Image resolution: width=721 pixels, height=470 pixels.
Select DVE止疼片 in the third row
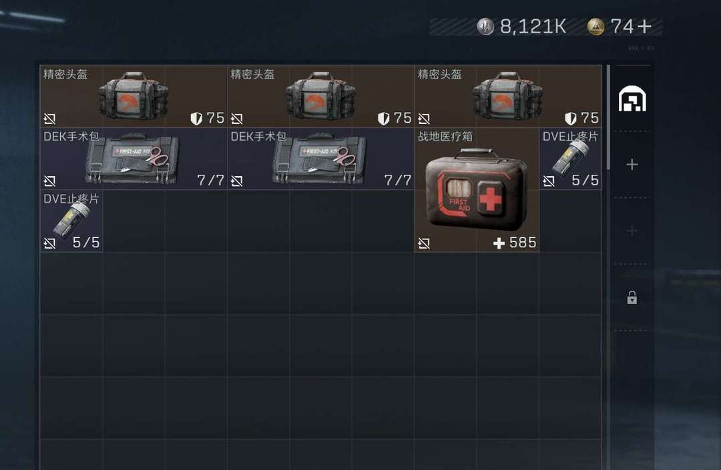coord(71,221)
